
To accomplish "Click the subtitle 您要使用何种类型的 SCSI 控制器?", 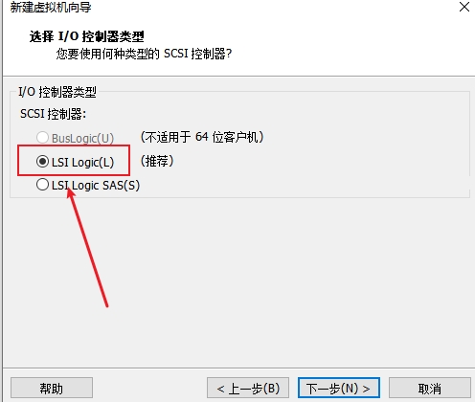I will (x=144, y=54).
